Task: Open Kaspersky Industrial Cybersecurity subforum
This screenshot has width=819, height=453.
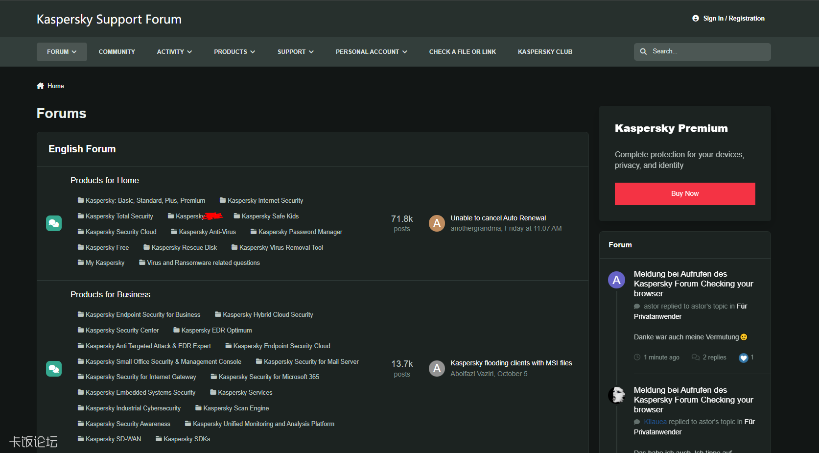Action: tap(133, 408)
